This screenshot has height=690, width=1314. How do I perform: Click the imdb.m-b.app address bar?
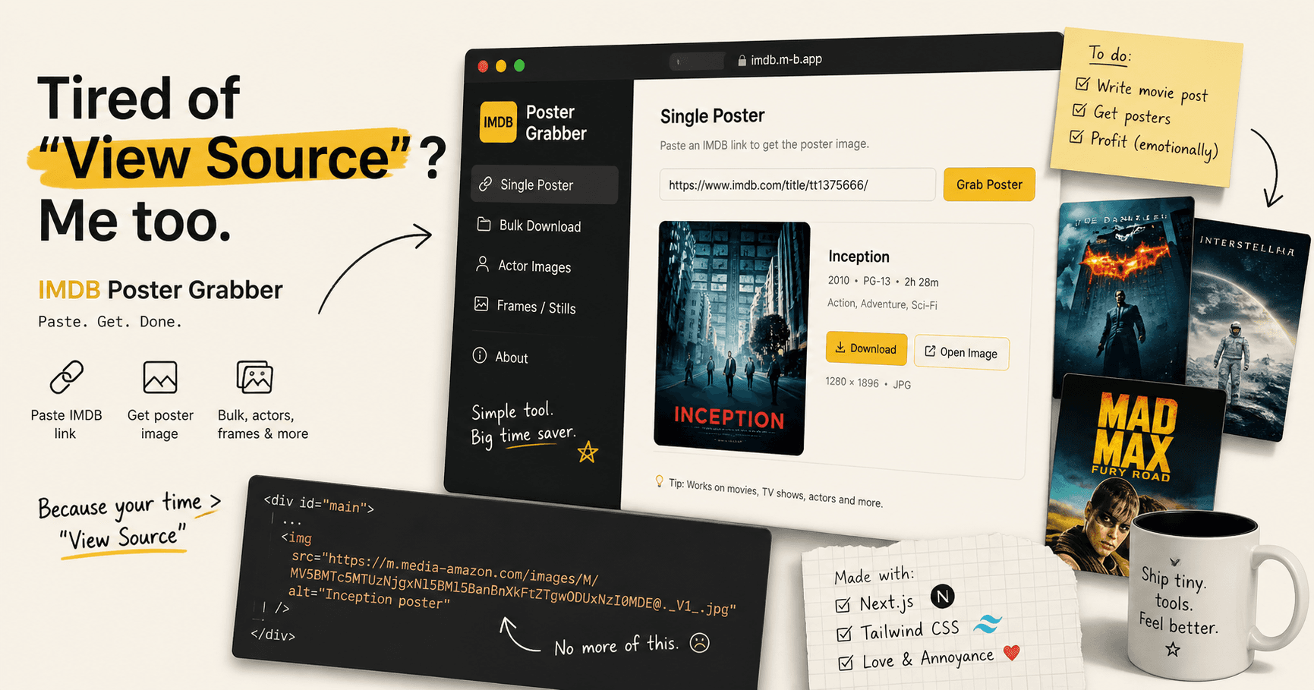pyautogui.click(x=780, y=60)
